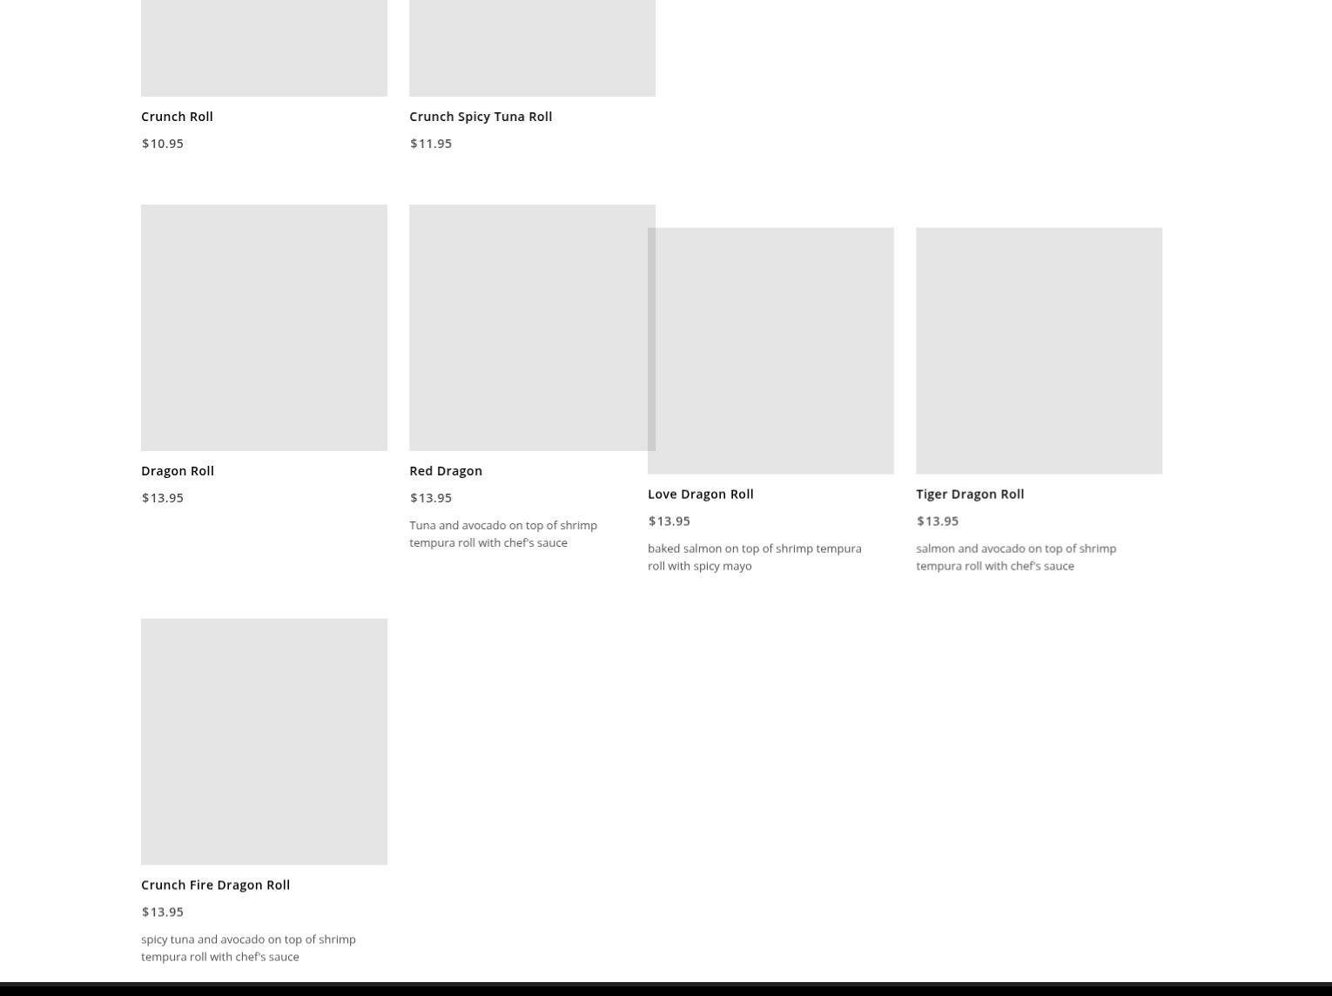
Task: Click the Love Dragon Roll title
Action: point(701,494)
